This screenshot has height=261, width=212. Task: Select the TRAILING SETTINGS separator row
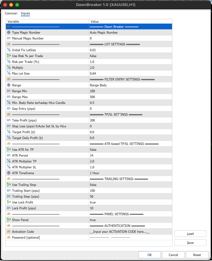[x=89, y=179]
